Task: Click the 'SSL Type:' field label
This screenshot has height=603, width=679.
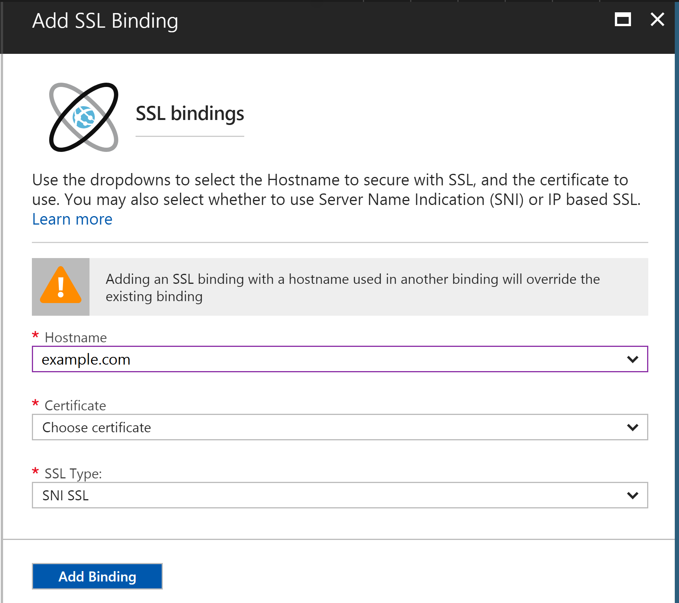Action: 73,473
